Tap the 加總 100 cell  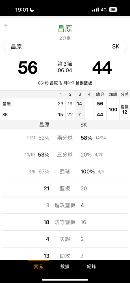tap(113, 109)
